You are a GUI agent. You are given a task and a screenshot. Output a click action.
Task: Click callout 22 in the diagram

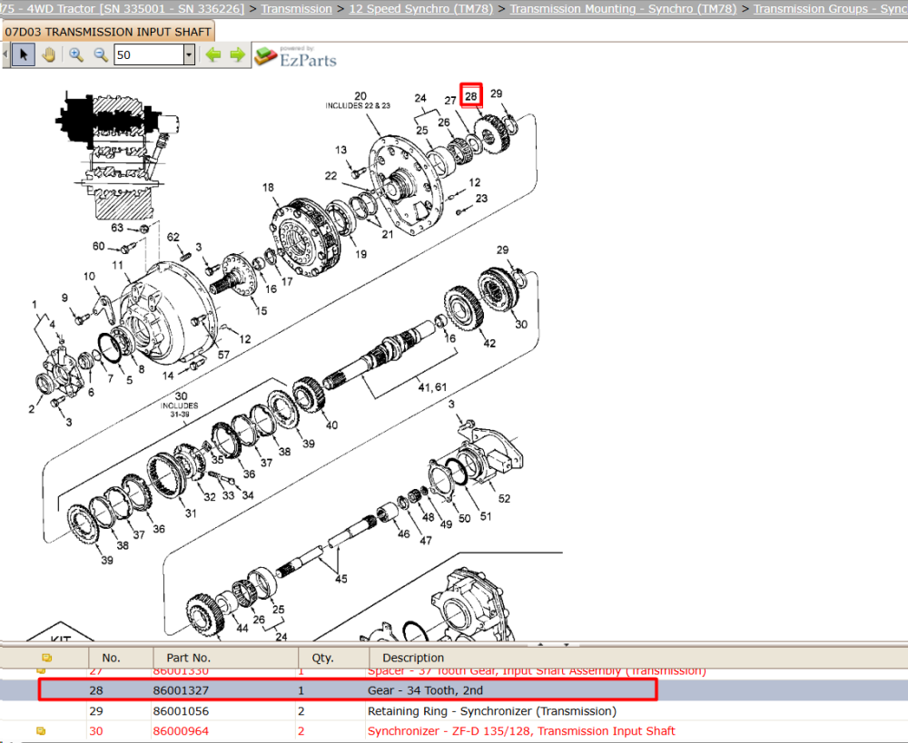(x=331, y=176)
